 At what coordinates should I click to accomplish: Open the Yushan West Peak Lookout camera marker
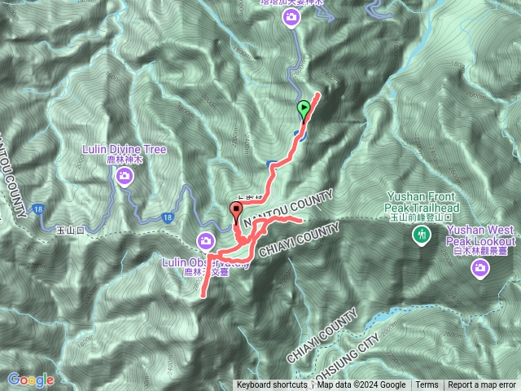pyautogui.click(x=479, y=268)
